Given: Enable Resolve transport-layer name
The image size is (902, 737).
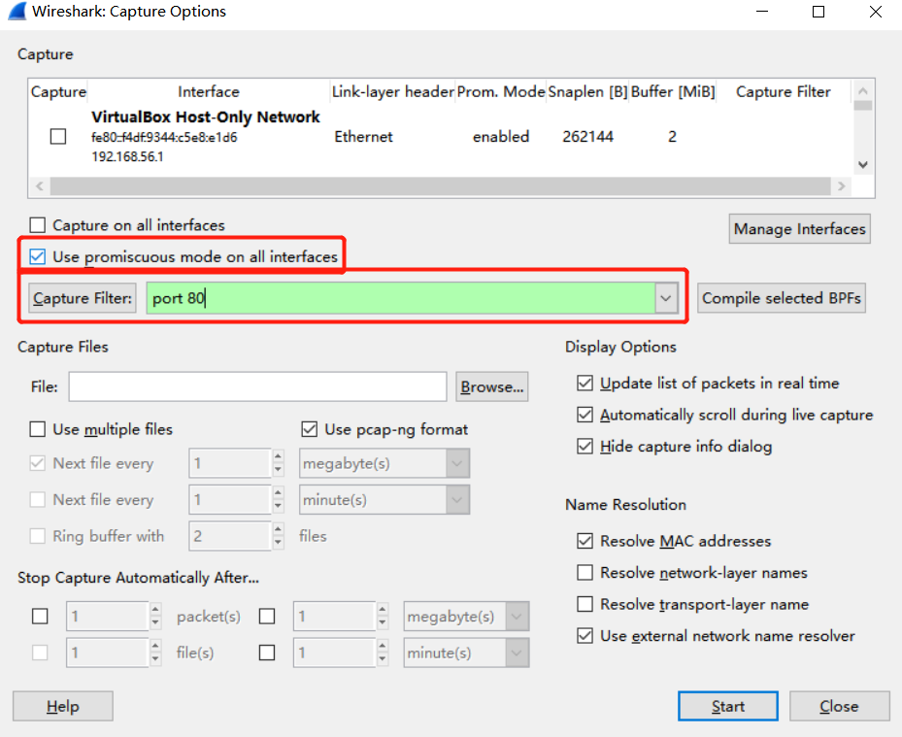Looking at the screenshot, I should [585, 604].
